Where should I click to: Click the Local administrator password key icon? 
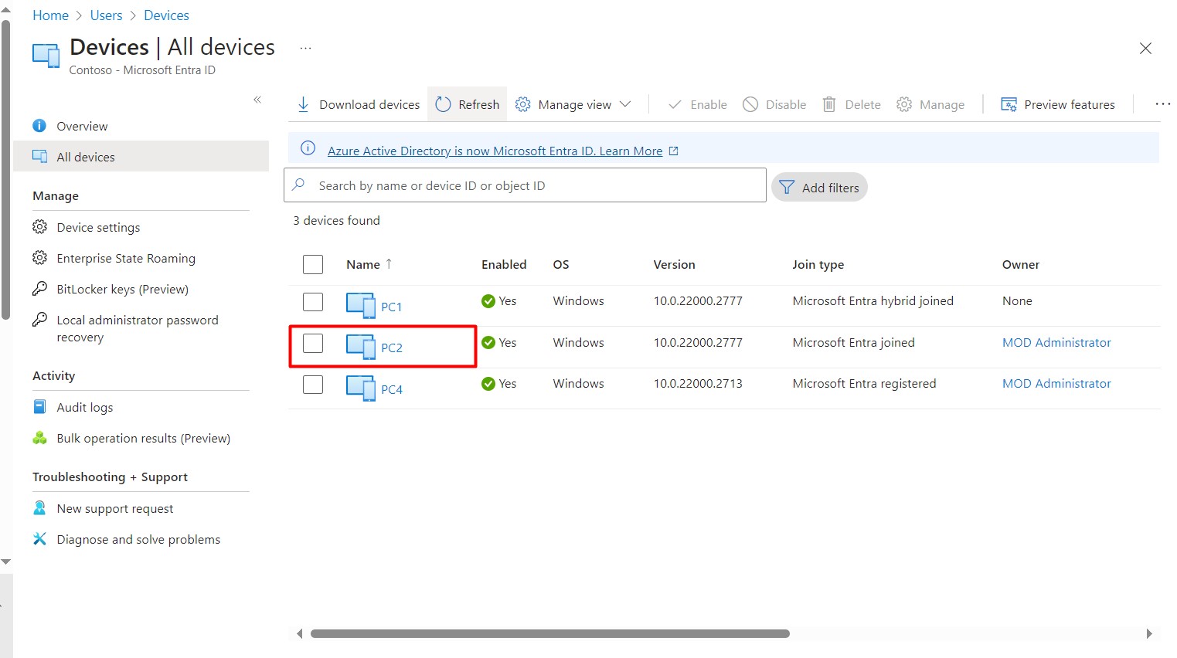39,319
